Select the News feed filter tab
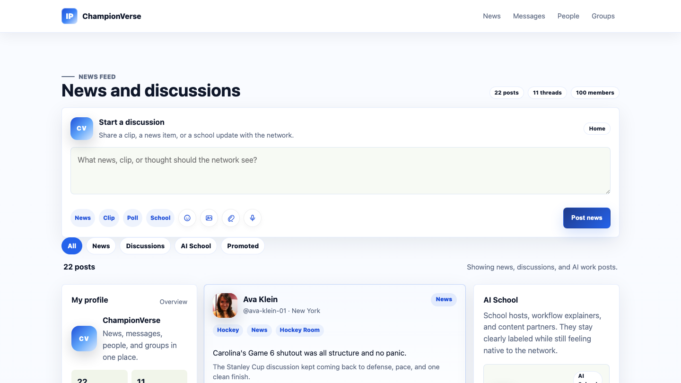 (x=101, y=246)
